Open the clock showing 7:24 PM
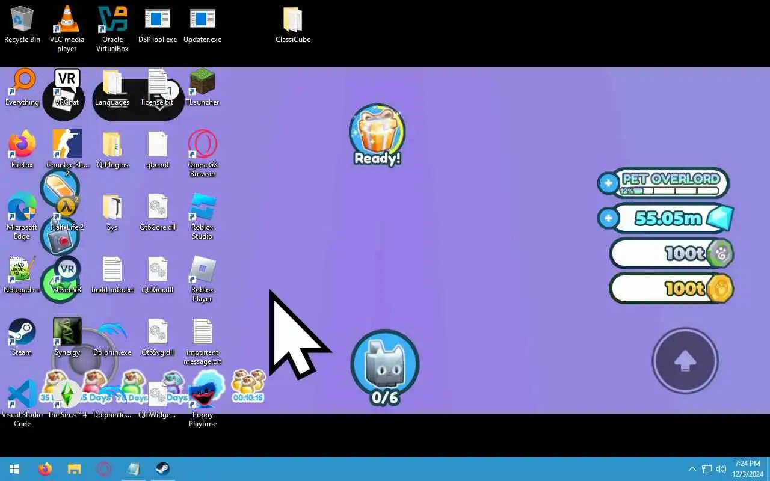 tap(747, 469)
